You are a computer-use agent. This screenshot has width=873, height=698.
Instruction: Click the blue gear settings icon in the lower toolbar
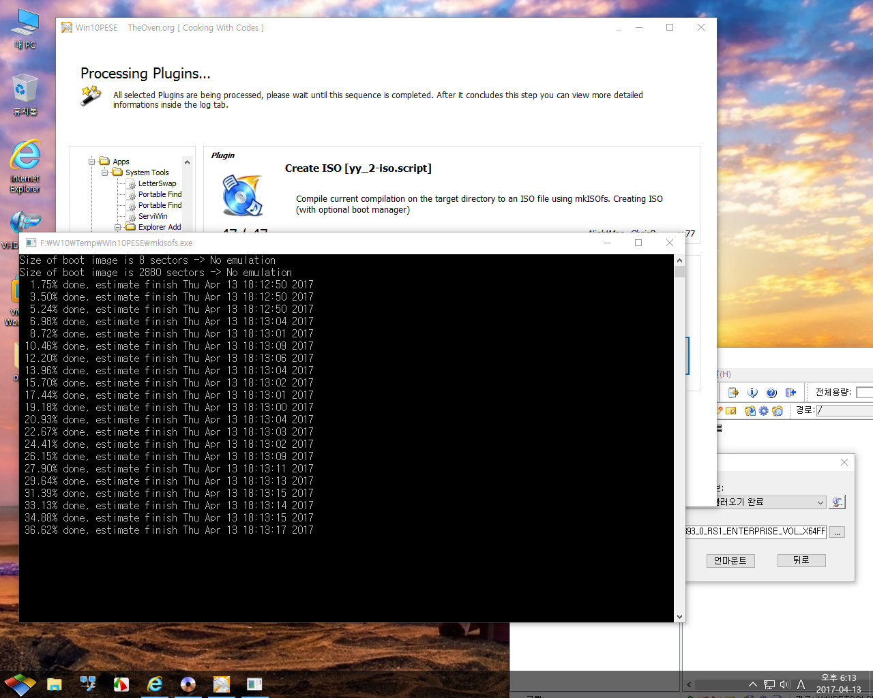point(764,411)
